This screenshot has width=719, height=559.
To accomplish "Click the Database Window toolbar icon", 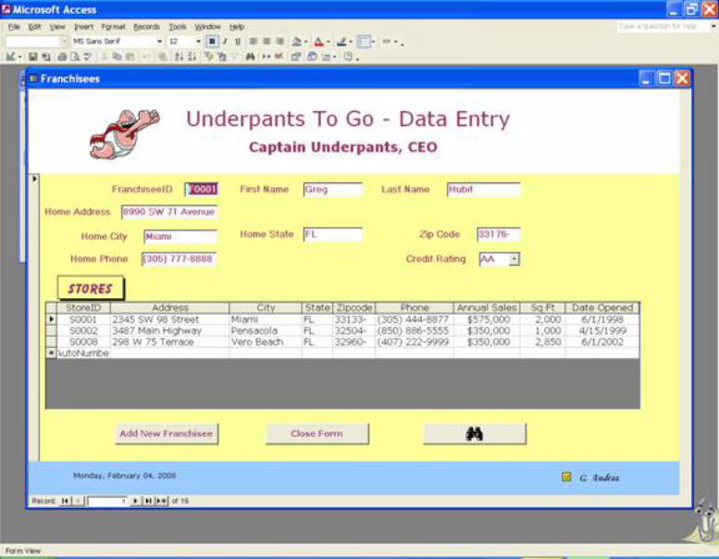I will click(312, 56).
